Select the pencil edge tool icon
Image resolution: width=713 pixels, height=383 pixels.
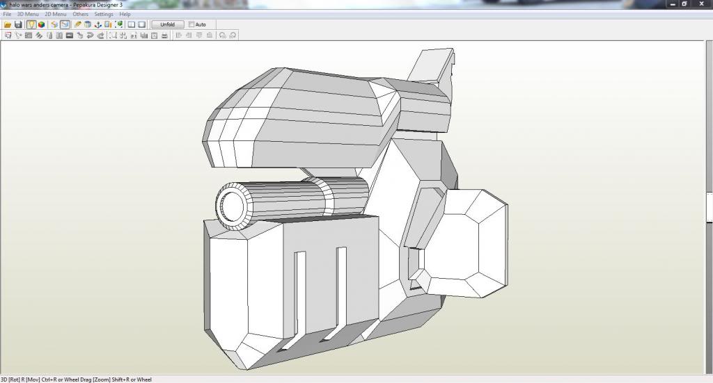(x=78, y=24)
